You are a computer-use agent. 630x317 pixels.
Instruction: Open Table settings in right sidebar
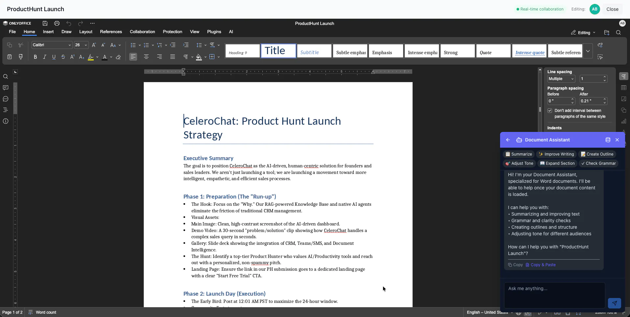coord(624,88)
